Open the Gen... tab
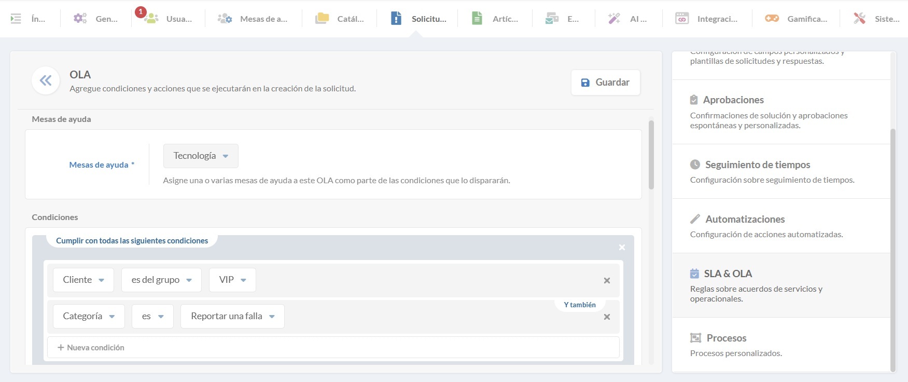The width and height of the screenshot is (908, 382). (96, 19)
